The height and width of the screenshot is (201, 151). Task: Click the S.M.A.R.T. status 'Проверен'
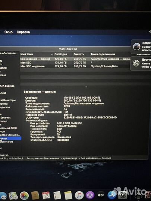[63, 140]
